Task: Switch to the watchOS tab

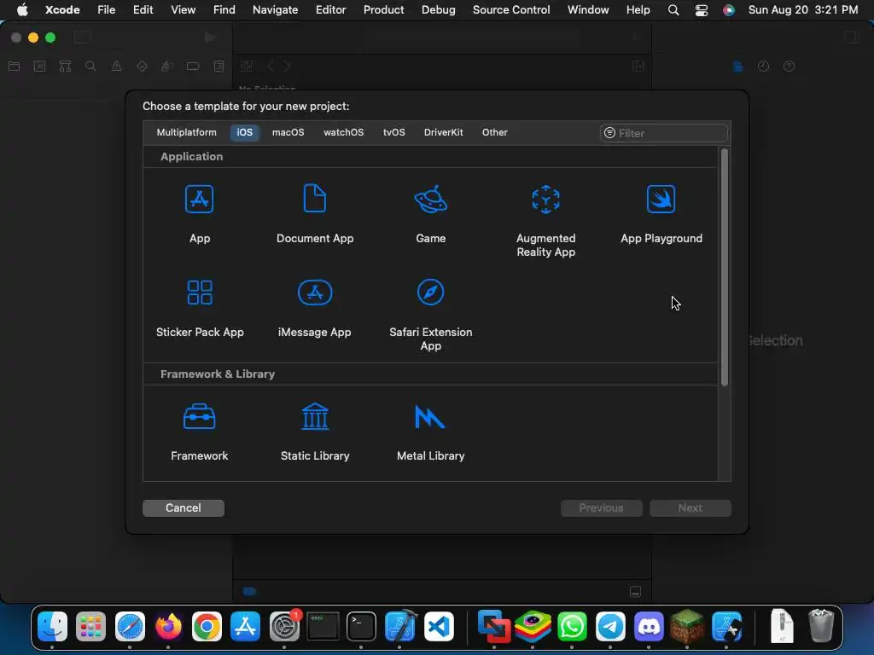Action: [343, 132]
